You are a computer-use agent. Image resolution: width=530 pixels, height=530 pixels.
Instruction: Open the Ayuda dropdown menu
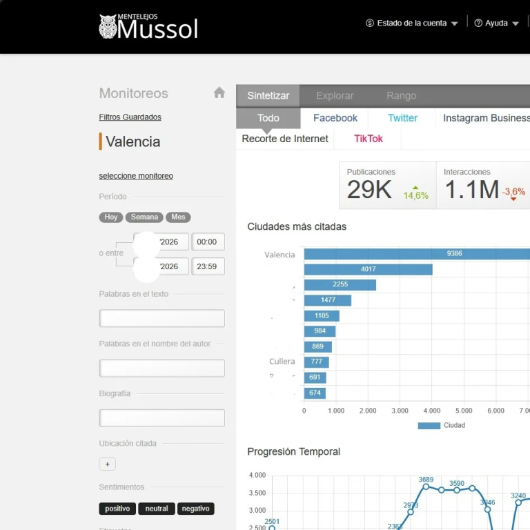click(497, 23)
